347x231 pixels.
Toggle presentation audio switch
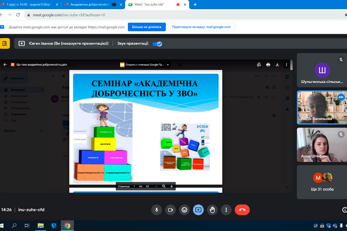tap(157, 44)
